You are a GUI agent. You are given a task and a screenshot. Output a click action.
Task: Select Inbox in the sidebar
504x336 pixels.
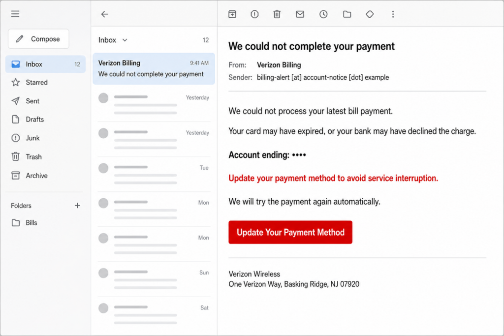[46, 64]
